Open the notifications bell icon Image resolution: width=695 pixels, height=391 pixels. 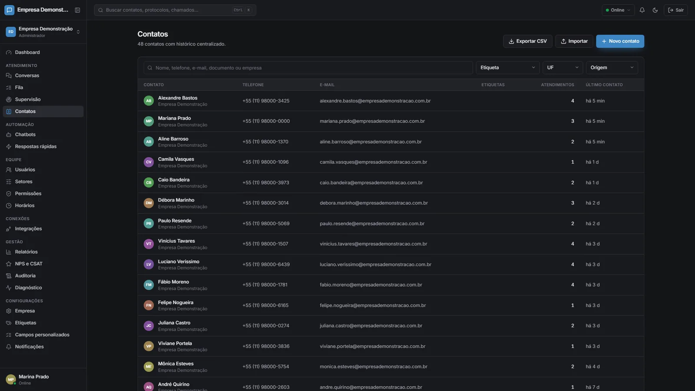coord(642,10)
